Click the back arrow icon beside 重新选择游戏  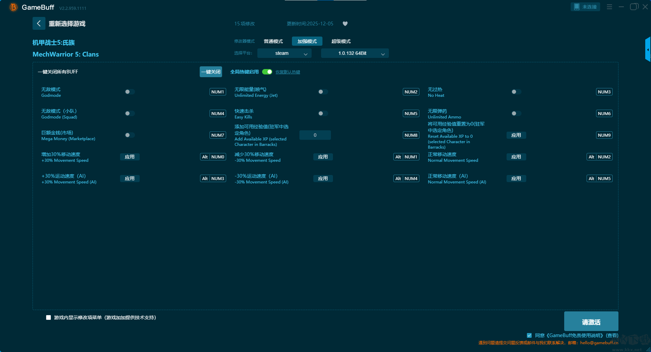pyautogui.click(x=39, y=23)
